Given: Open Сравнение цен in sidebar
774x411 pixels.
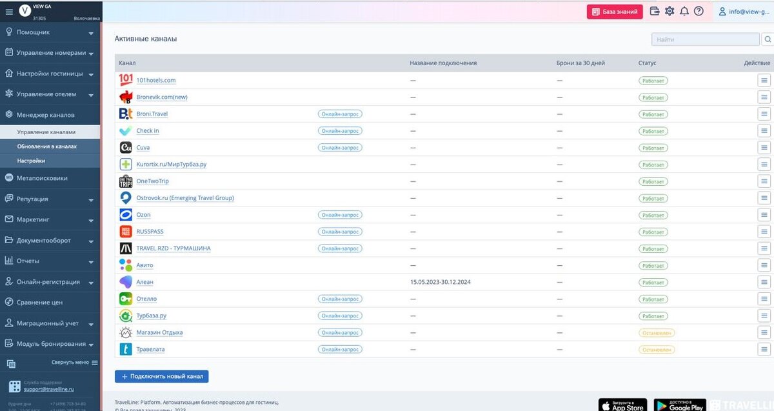Looking at the screenshot, I should click(x=50, y=302).
